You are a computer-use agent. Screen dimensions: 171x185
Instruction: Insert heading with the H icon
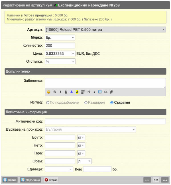point(89,92)
